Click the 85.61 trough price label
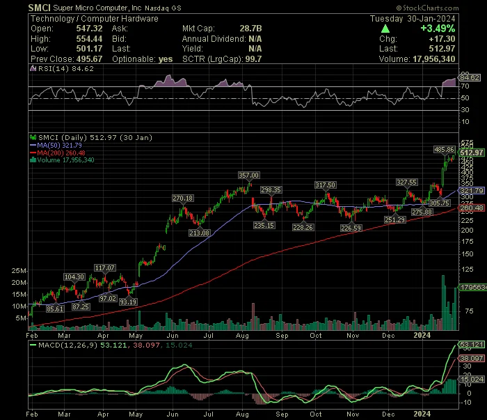The width and height of the screenshot is (487, 420). (55, 309)
